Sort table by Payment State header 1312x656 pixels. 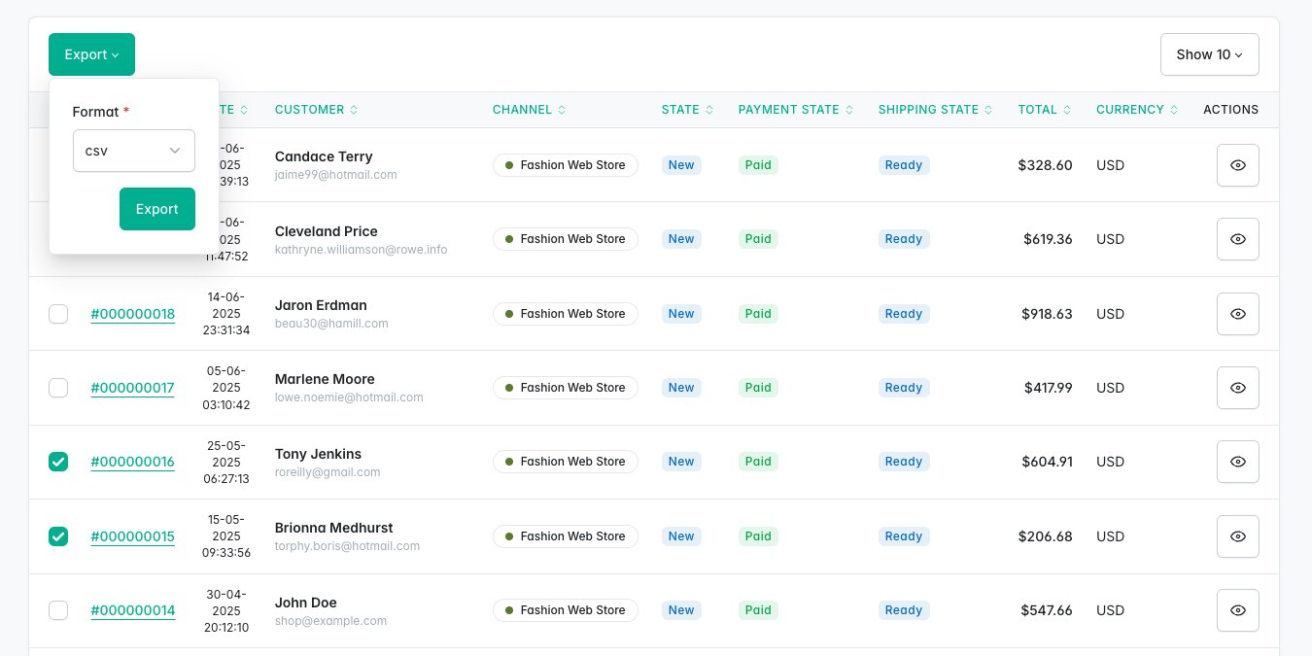(797, 110)
